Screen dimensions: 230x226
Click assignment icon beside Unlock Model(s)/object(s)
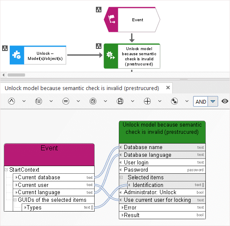5,48
